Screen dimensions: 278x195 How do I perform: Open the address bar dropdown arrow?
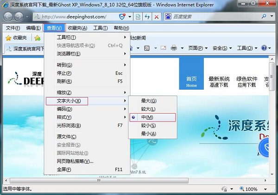130,17
